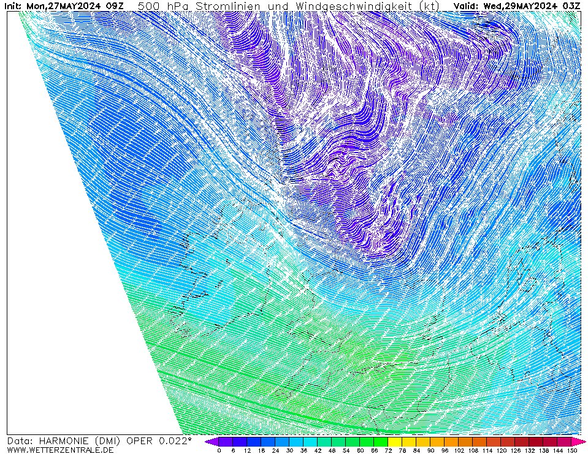Viewport: 588px width, 454px height.
Task: Click the legend value 0
Action: [x=219, y=450]
